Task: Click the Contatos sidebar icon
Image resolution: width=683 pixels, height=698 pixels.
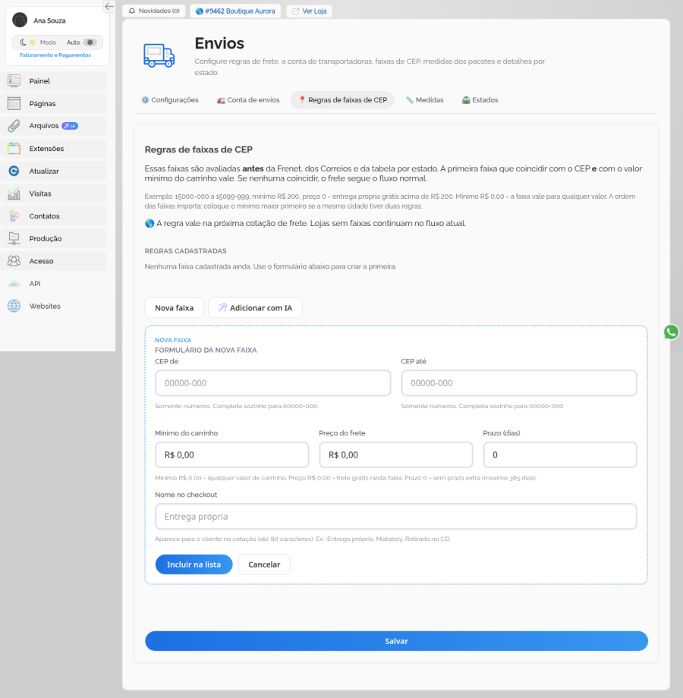Action: pos(14,216)
